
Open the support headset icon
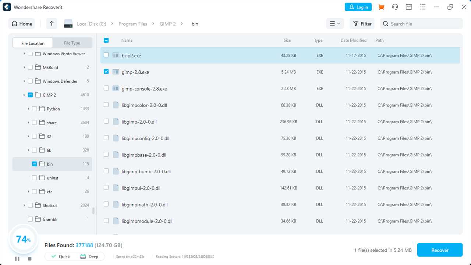point(395,7)
